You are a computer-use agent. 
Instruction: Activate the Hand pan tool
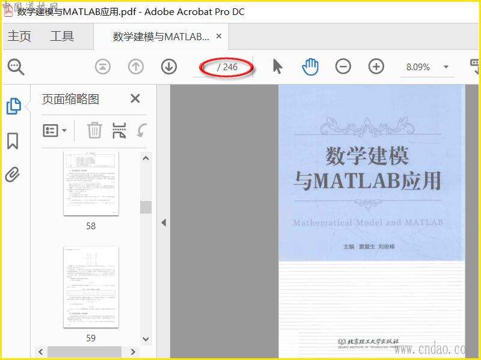point(310,67)
